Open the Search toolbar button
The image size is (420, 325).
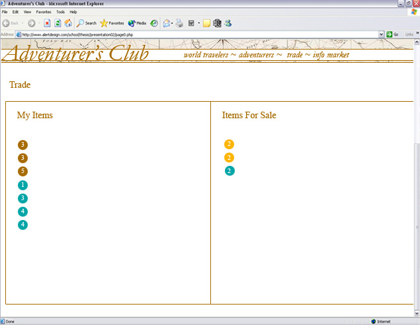[87, 23]
